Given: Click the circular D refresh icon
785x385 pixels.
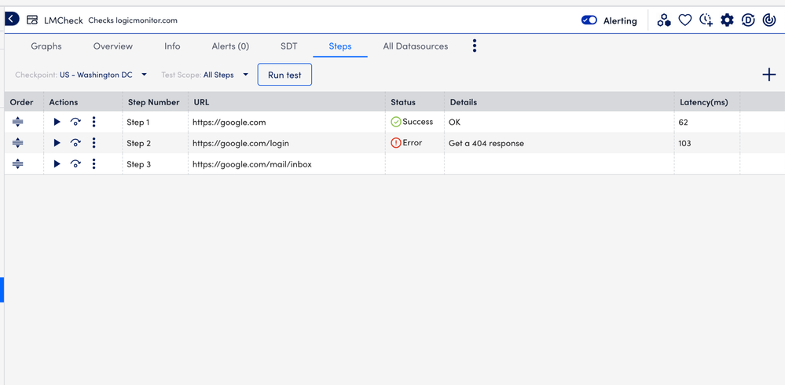Looking at the screenshot, I should 748,20.
